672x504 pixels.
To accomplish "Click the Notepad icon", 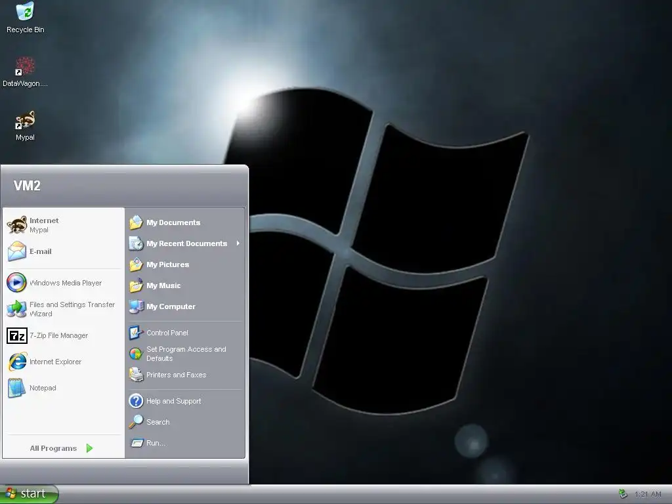I will [16, 388].
